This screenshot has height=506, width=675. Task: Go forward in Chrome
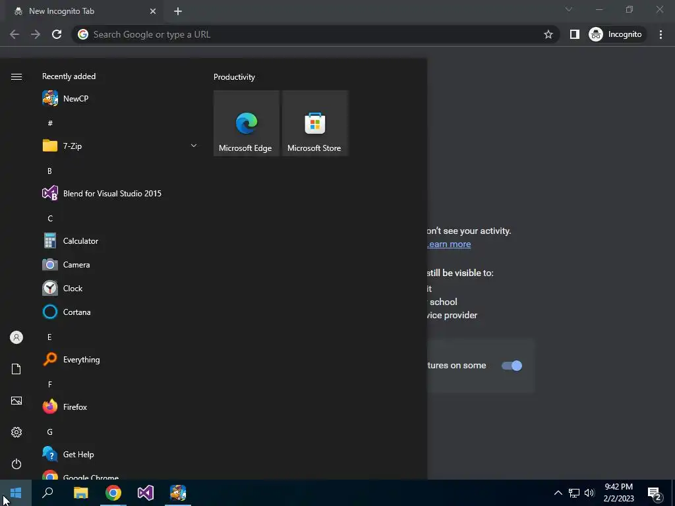(36, 34)
